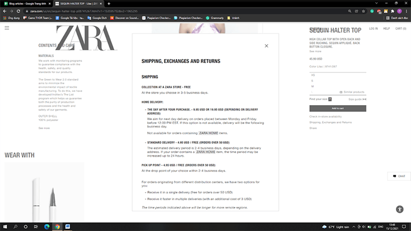Close the Blog articles tab
The height and width of the screenshot is (231, 411).
pyautogui.click(x=50, y=4)
